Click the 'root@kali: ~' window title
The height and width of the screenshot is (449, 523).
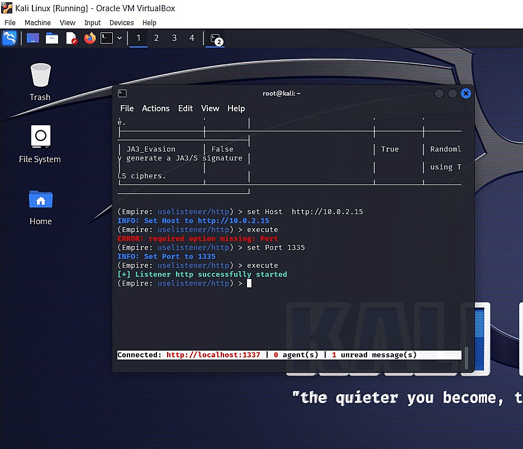[282, 93]
